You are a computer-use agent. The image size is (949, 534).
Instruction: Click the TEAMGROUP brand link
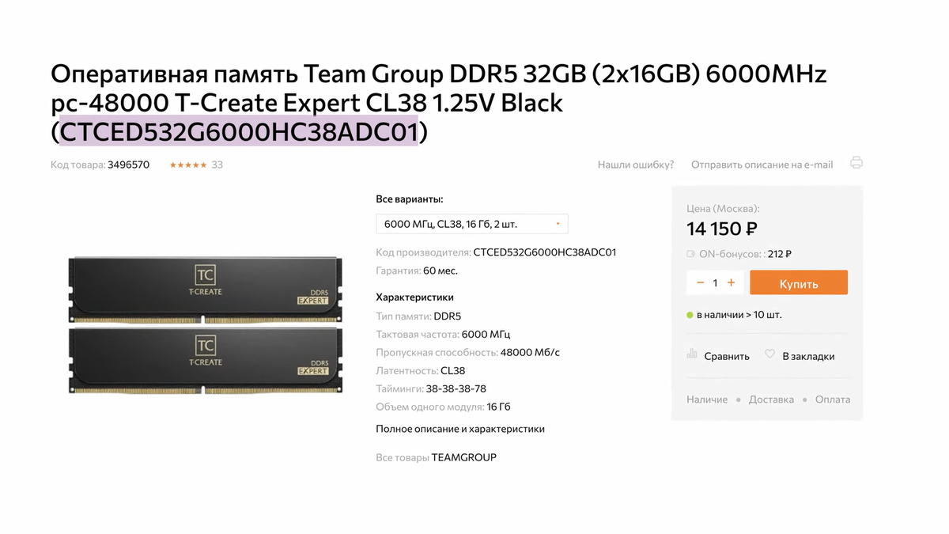coord(464,457)
